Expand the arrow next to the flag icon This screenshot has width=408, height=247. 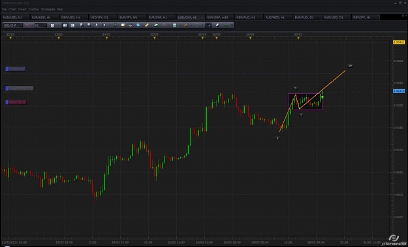coord(110,25)
